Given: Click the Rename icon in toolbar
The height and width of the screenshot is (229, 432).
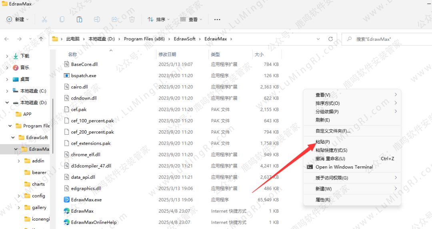Looking at the screenshot, I should pyautogui.click(x=97, y=19).
